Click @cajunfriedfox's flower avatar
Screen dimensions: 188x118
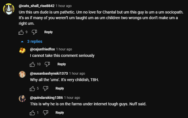(x=22, y=50)
